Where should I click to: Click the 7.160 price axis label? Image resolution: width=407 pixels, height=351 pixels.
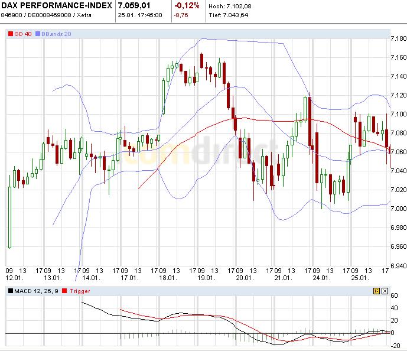click(x=398, y=57)
